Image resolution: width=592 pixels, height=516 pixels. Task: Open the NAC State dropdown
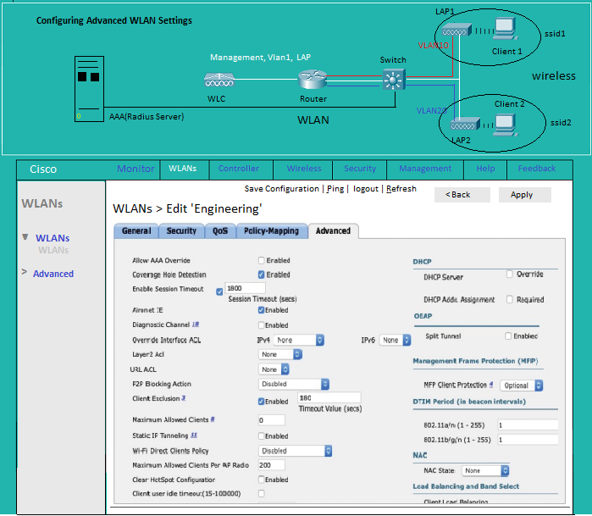coord(484,470)
